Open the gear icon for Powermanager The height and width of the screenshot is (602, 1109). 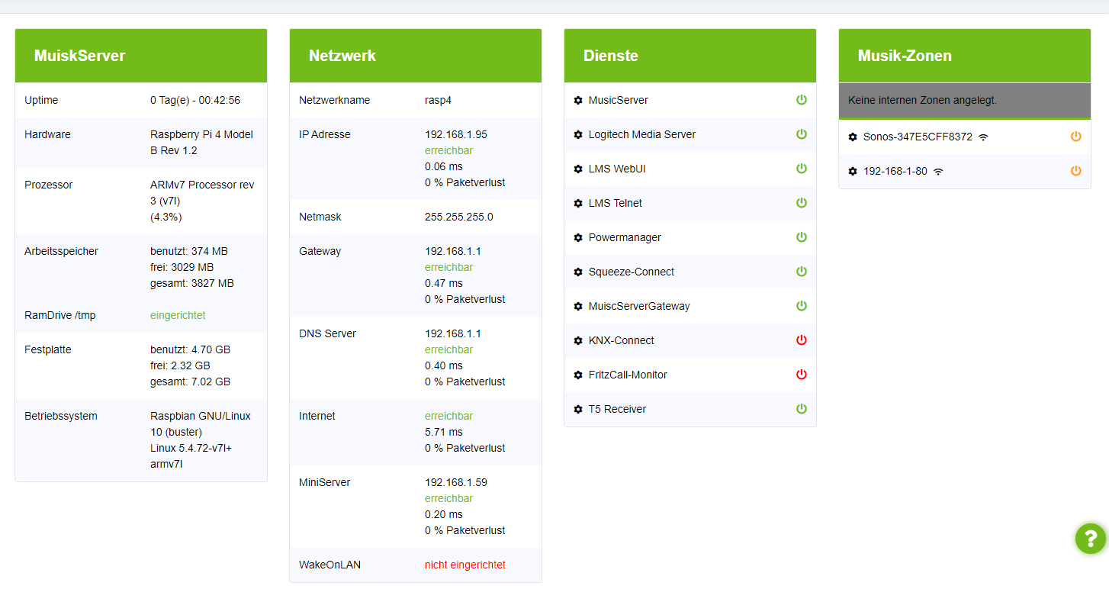578,238
